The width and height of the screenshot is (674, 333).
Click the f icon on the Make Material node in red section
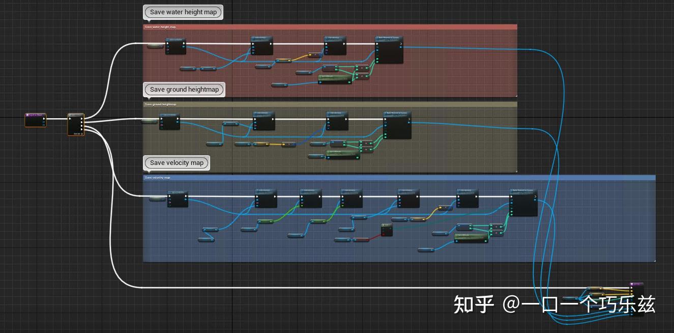pos(377,38)
